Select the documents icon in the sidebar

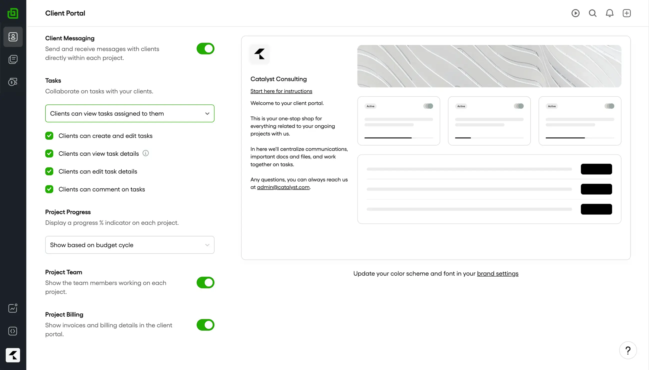click(x=13, y=59)
